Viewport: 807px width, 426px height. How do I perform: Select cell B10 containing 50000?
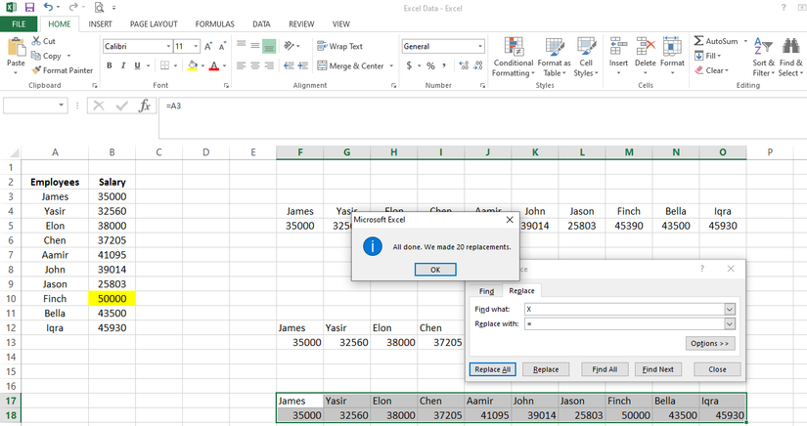point(112,298)
